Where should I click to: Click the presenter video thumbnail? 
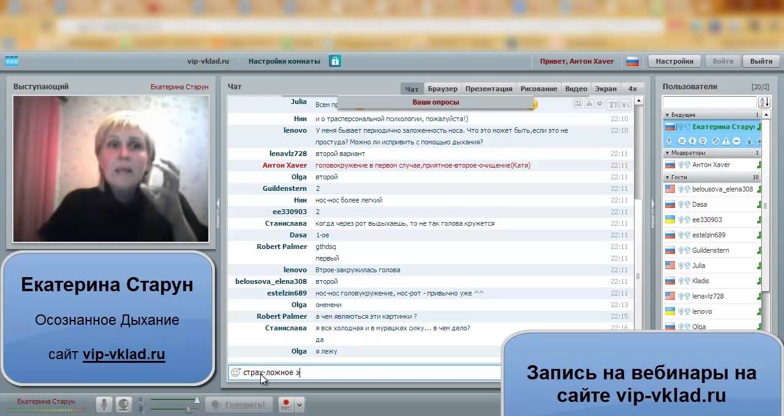click(x=111, y=169)
